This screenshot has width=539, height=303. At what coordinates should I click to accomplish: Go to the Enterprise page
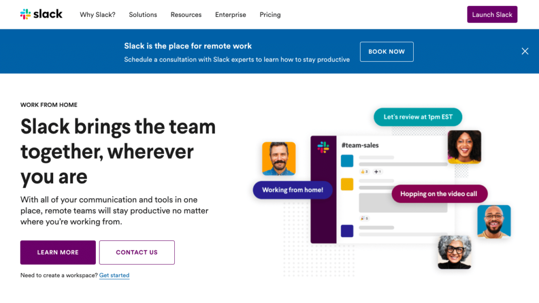tap(231, 15)
